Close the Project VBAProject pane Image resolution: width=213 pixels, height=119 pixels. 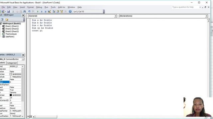click(23, 15)
